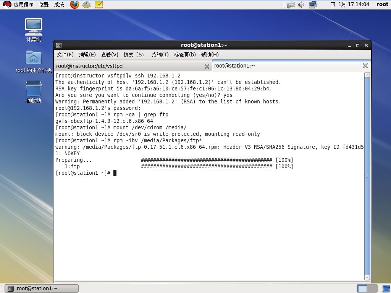Click the root@192.168.1.2's password prompt line
This screenshot has width=391, height=293.
98,108
